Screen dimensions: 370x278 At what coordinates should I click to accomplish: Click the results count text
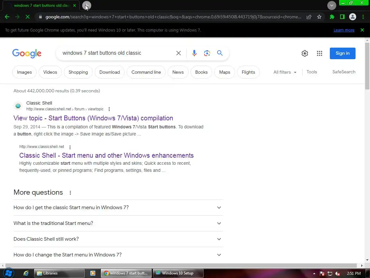click(x=57, y=91)
